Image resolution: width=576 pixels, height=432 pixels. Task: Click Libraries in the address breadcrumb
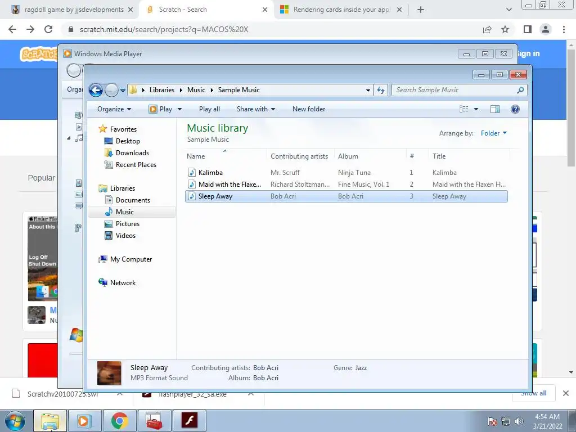pos(162,90)
